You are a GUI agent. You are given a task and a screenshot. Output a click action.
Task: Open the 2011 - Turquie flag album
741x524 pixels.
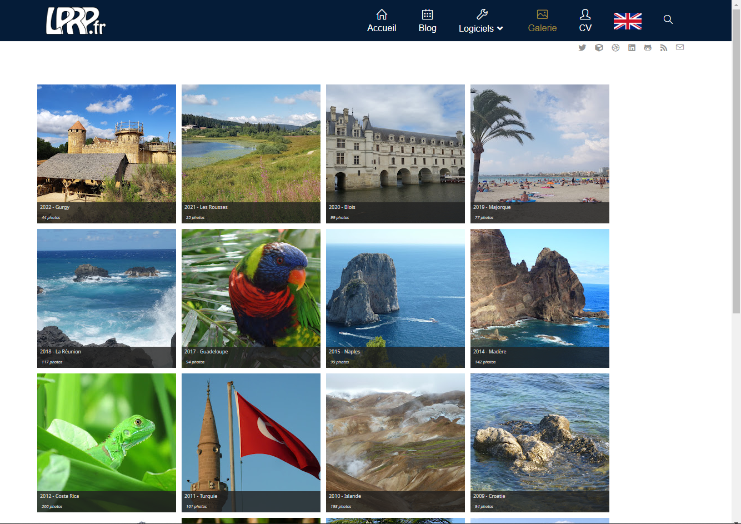[251, 443]
